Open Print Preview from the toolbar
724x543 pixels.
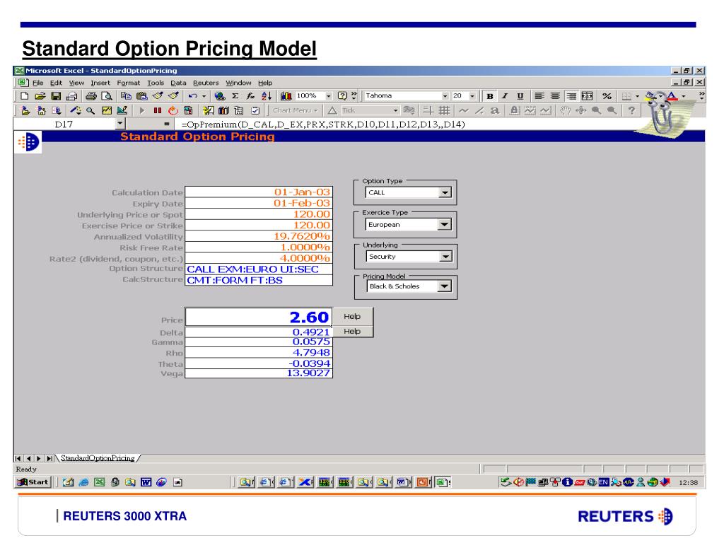[x=107, y=95]
